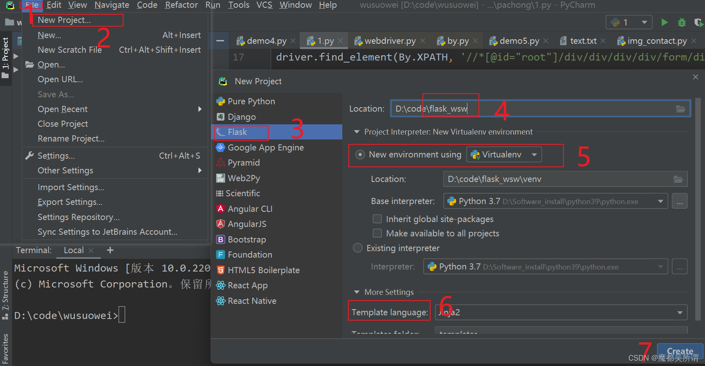This screenshot has width=705, height=366.
Task: Click ellipsis button beside Base interpreter
Action: [680, 201]
